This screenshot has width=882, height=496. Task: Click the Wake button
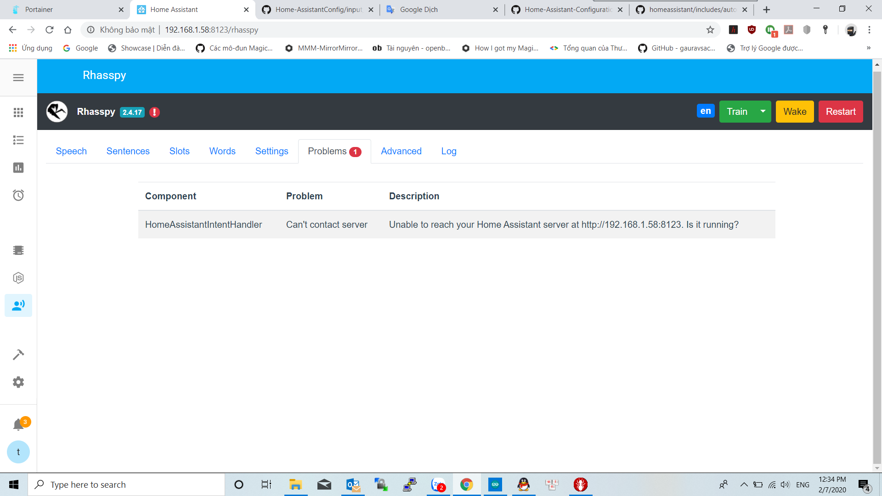794,112
